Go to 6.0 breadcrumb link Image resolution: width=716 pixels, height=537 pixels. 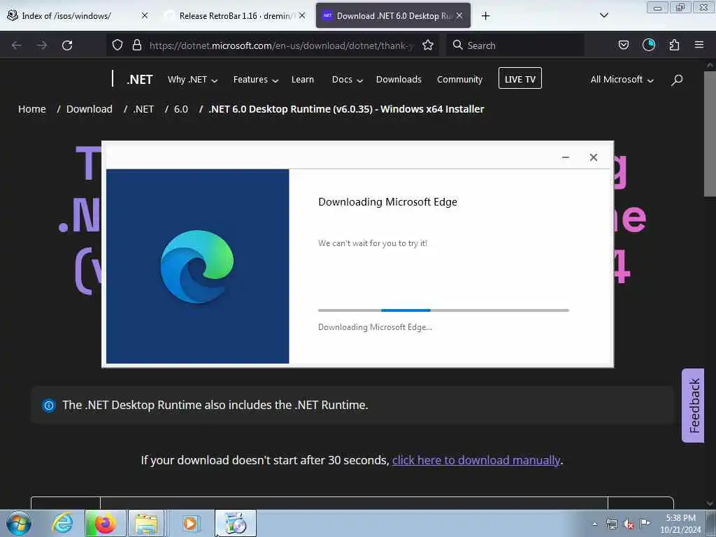181,109
